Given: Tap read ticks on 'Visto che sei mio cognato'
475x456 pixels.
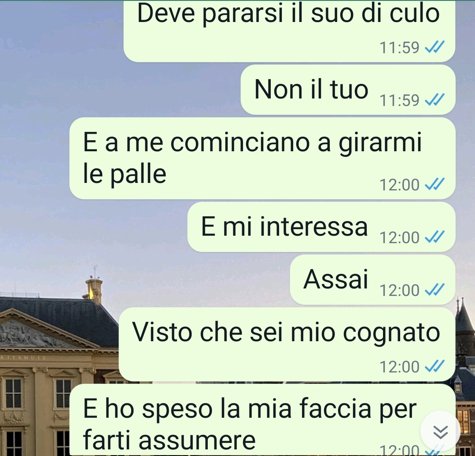Looking at the screenshot, I should (434, 366).
